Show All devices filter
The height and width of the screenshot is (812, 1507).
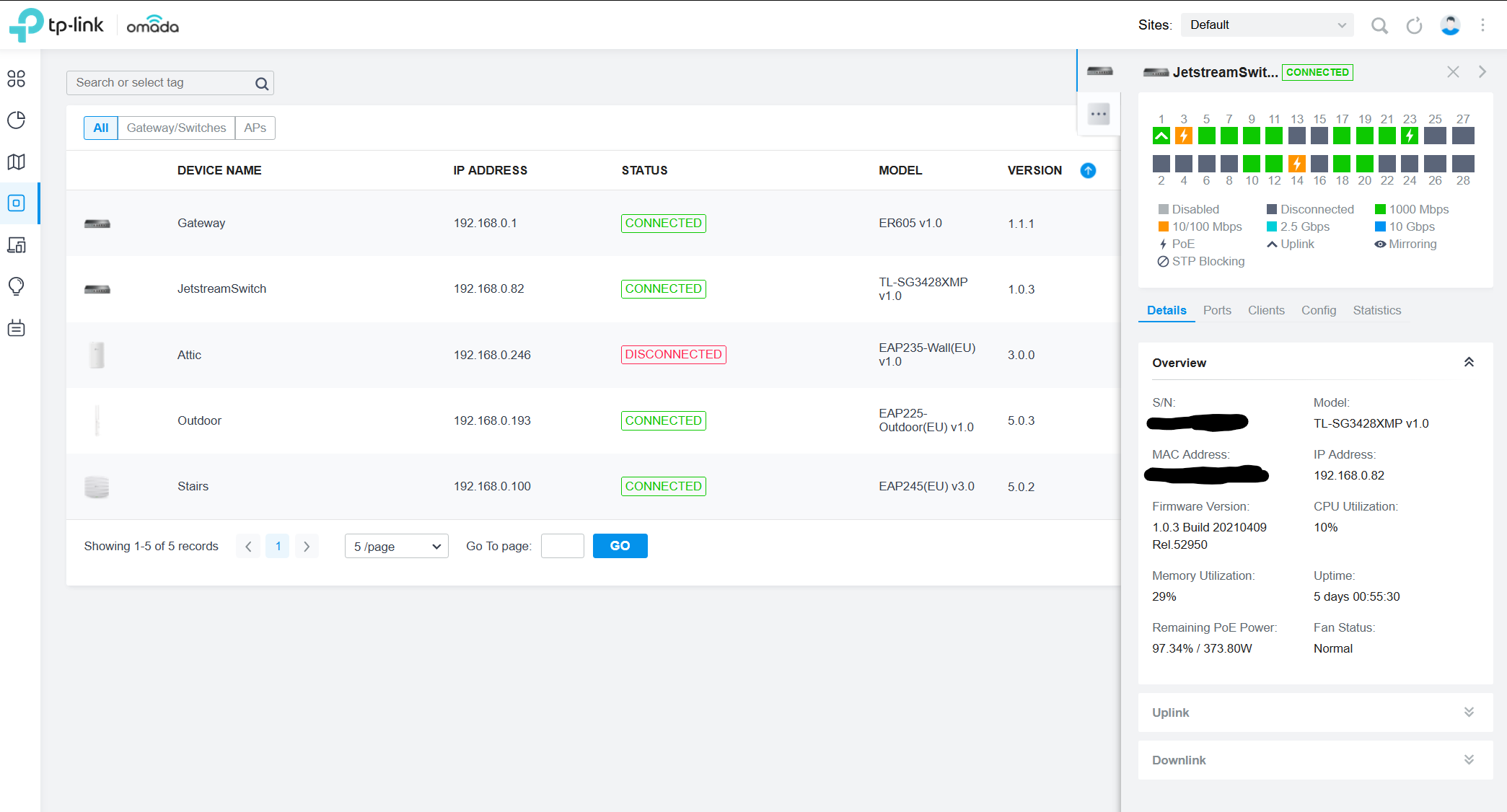pyautogui.click(x=101, y=128)
